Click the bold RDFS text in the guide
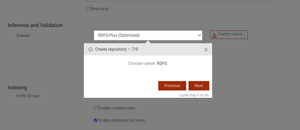Image resolution: width=300 pixels, height=130 pixels. [x=162, y=63]
